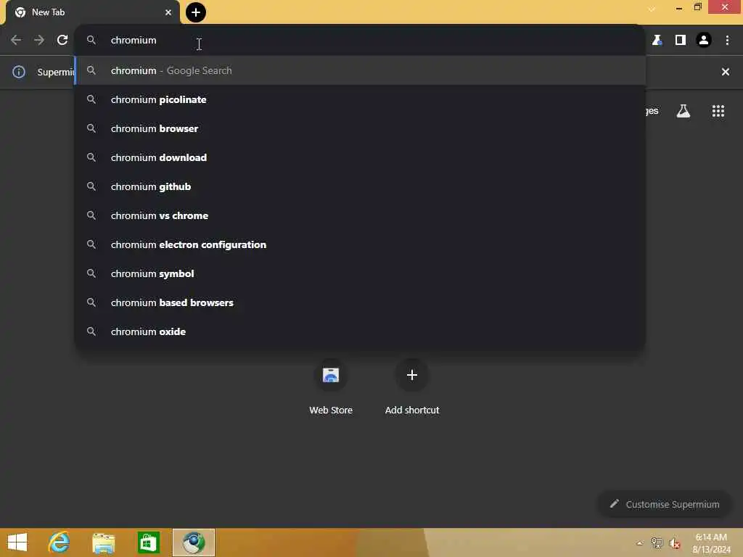Select chromium browser suggestion
The width and height of the screenshot is (743, 557).
pyautogui.click(x=360, y=128)
